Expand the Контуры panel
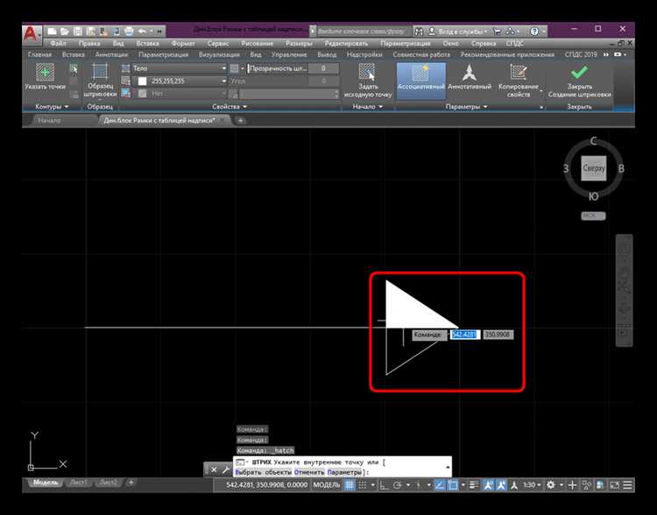Screen dimensions: 657x515 [51, 107]
